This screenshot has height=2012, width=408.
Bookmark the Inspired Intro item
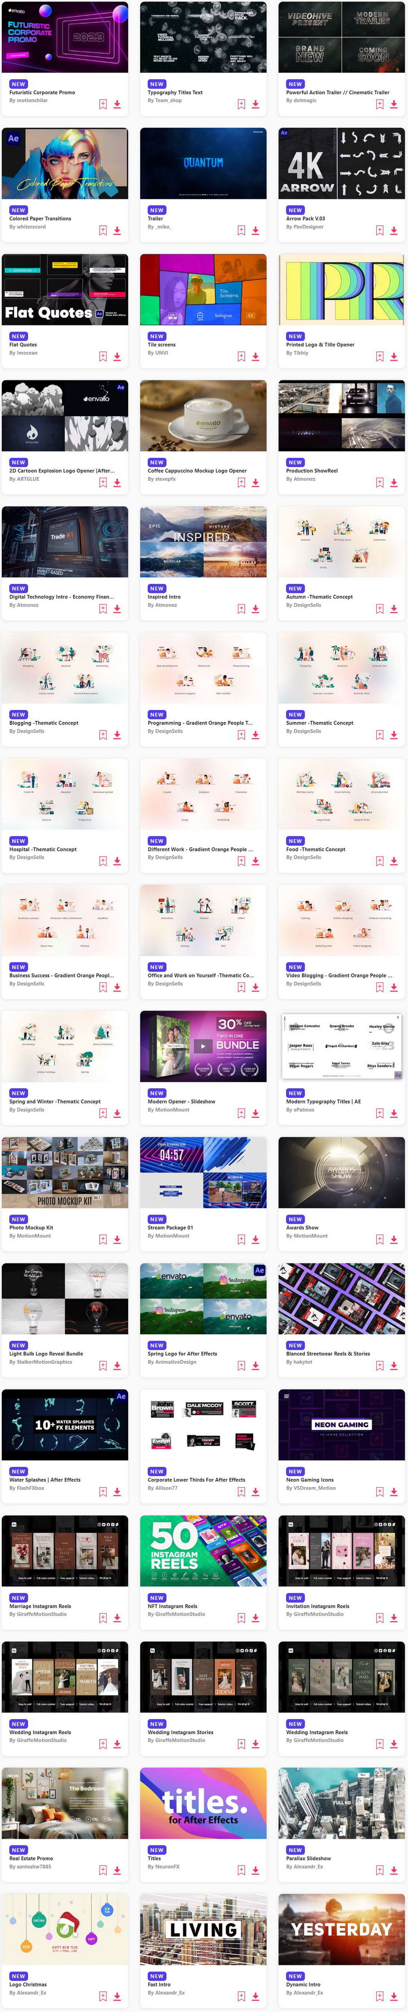point(242,608)
